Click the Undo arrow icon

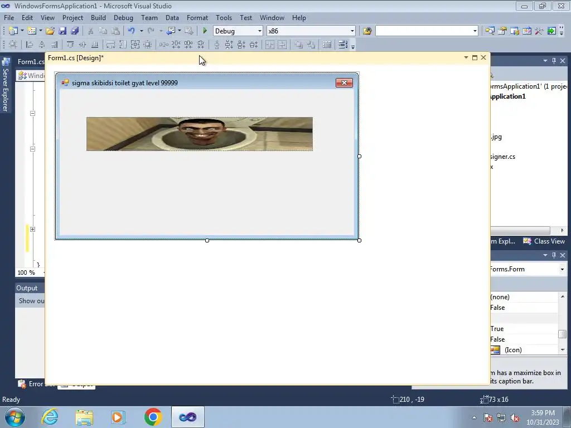[132, 31]
